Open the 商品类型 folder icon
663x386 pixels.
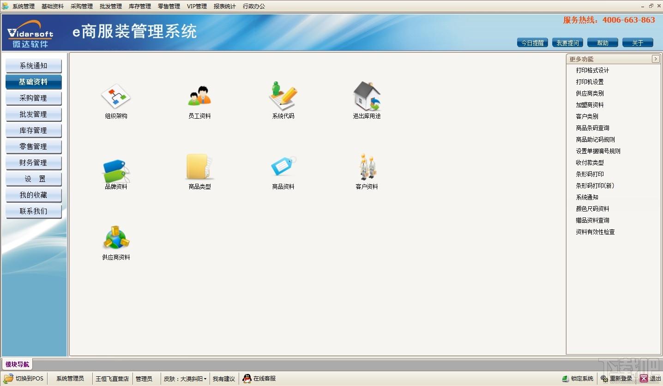[x=199, y=167]
